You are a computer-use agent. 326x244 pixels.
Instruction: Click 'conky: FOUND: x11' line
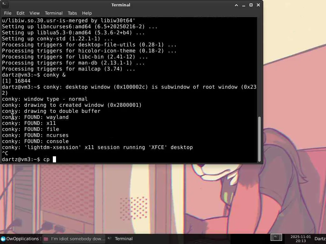[x=29, y=123]
